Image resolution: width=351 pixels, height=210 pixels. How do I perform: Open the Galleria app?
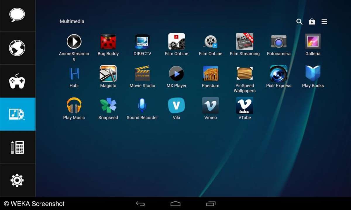coord(313,41)
